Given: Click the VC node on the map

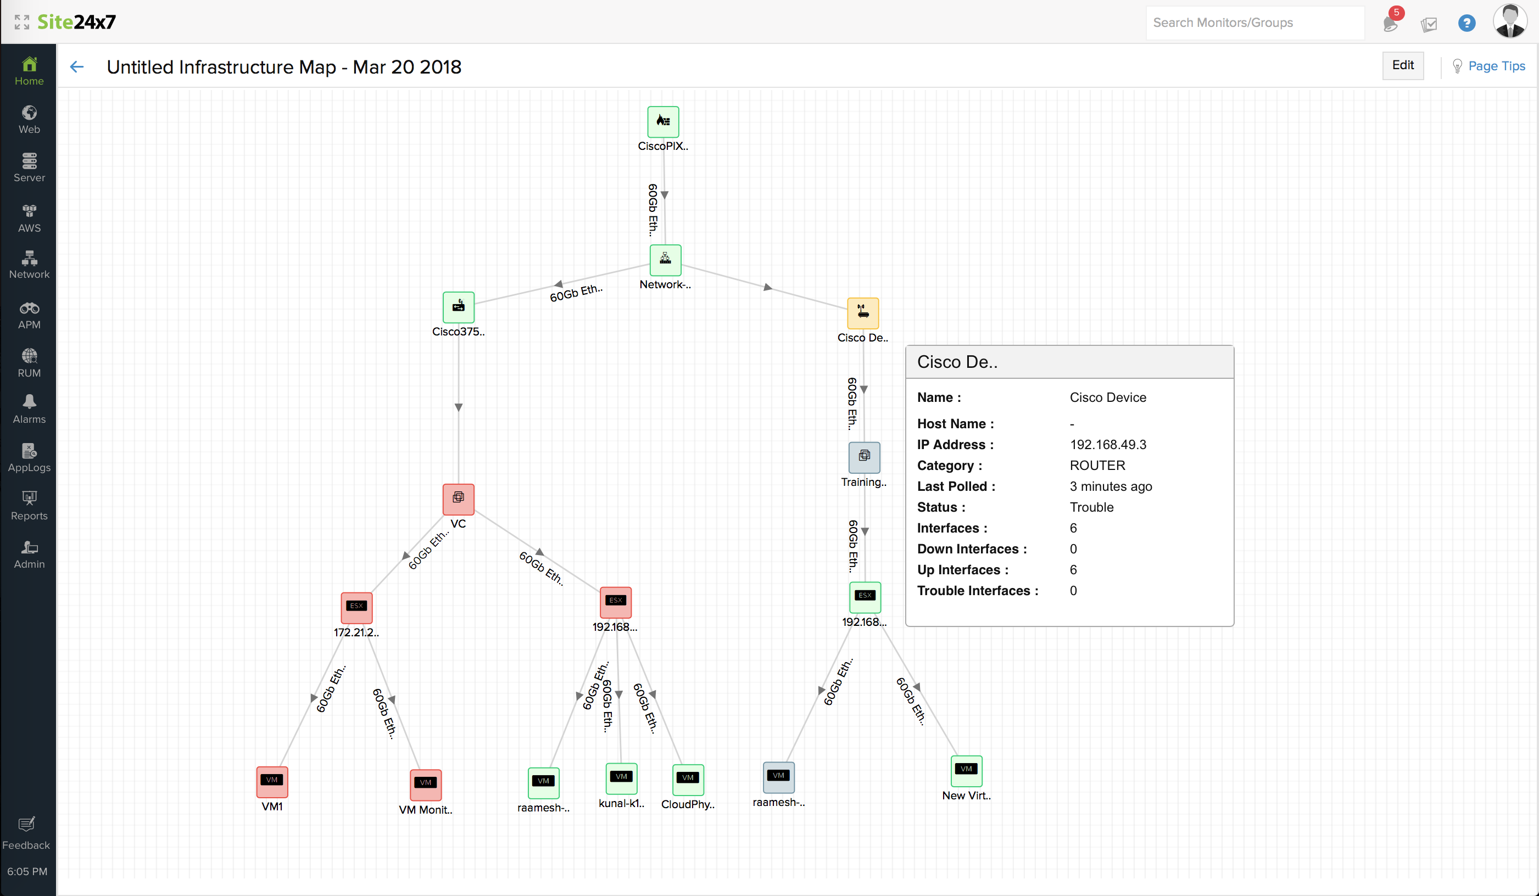Looking at the screenshot, I should pos(458,499).
